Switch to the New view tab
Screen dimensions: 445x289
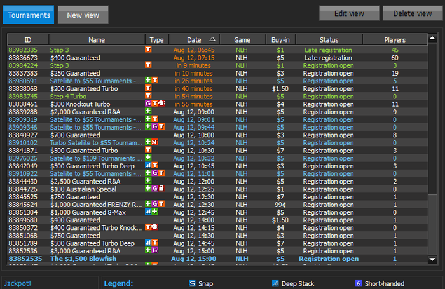(x=83, y=15)
